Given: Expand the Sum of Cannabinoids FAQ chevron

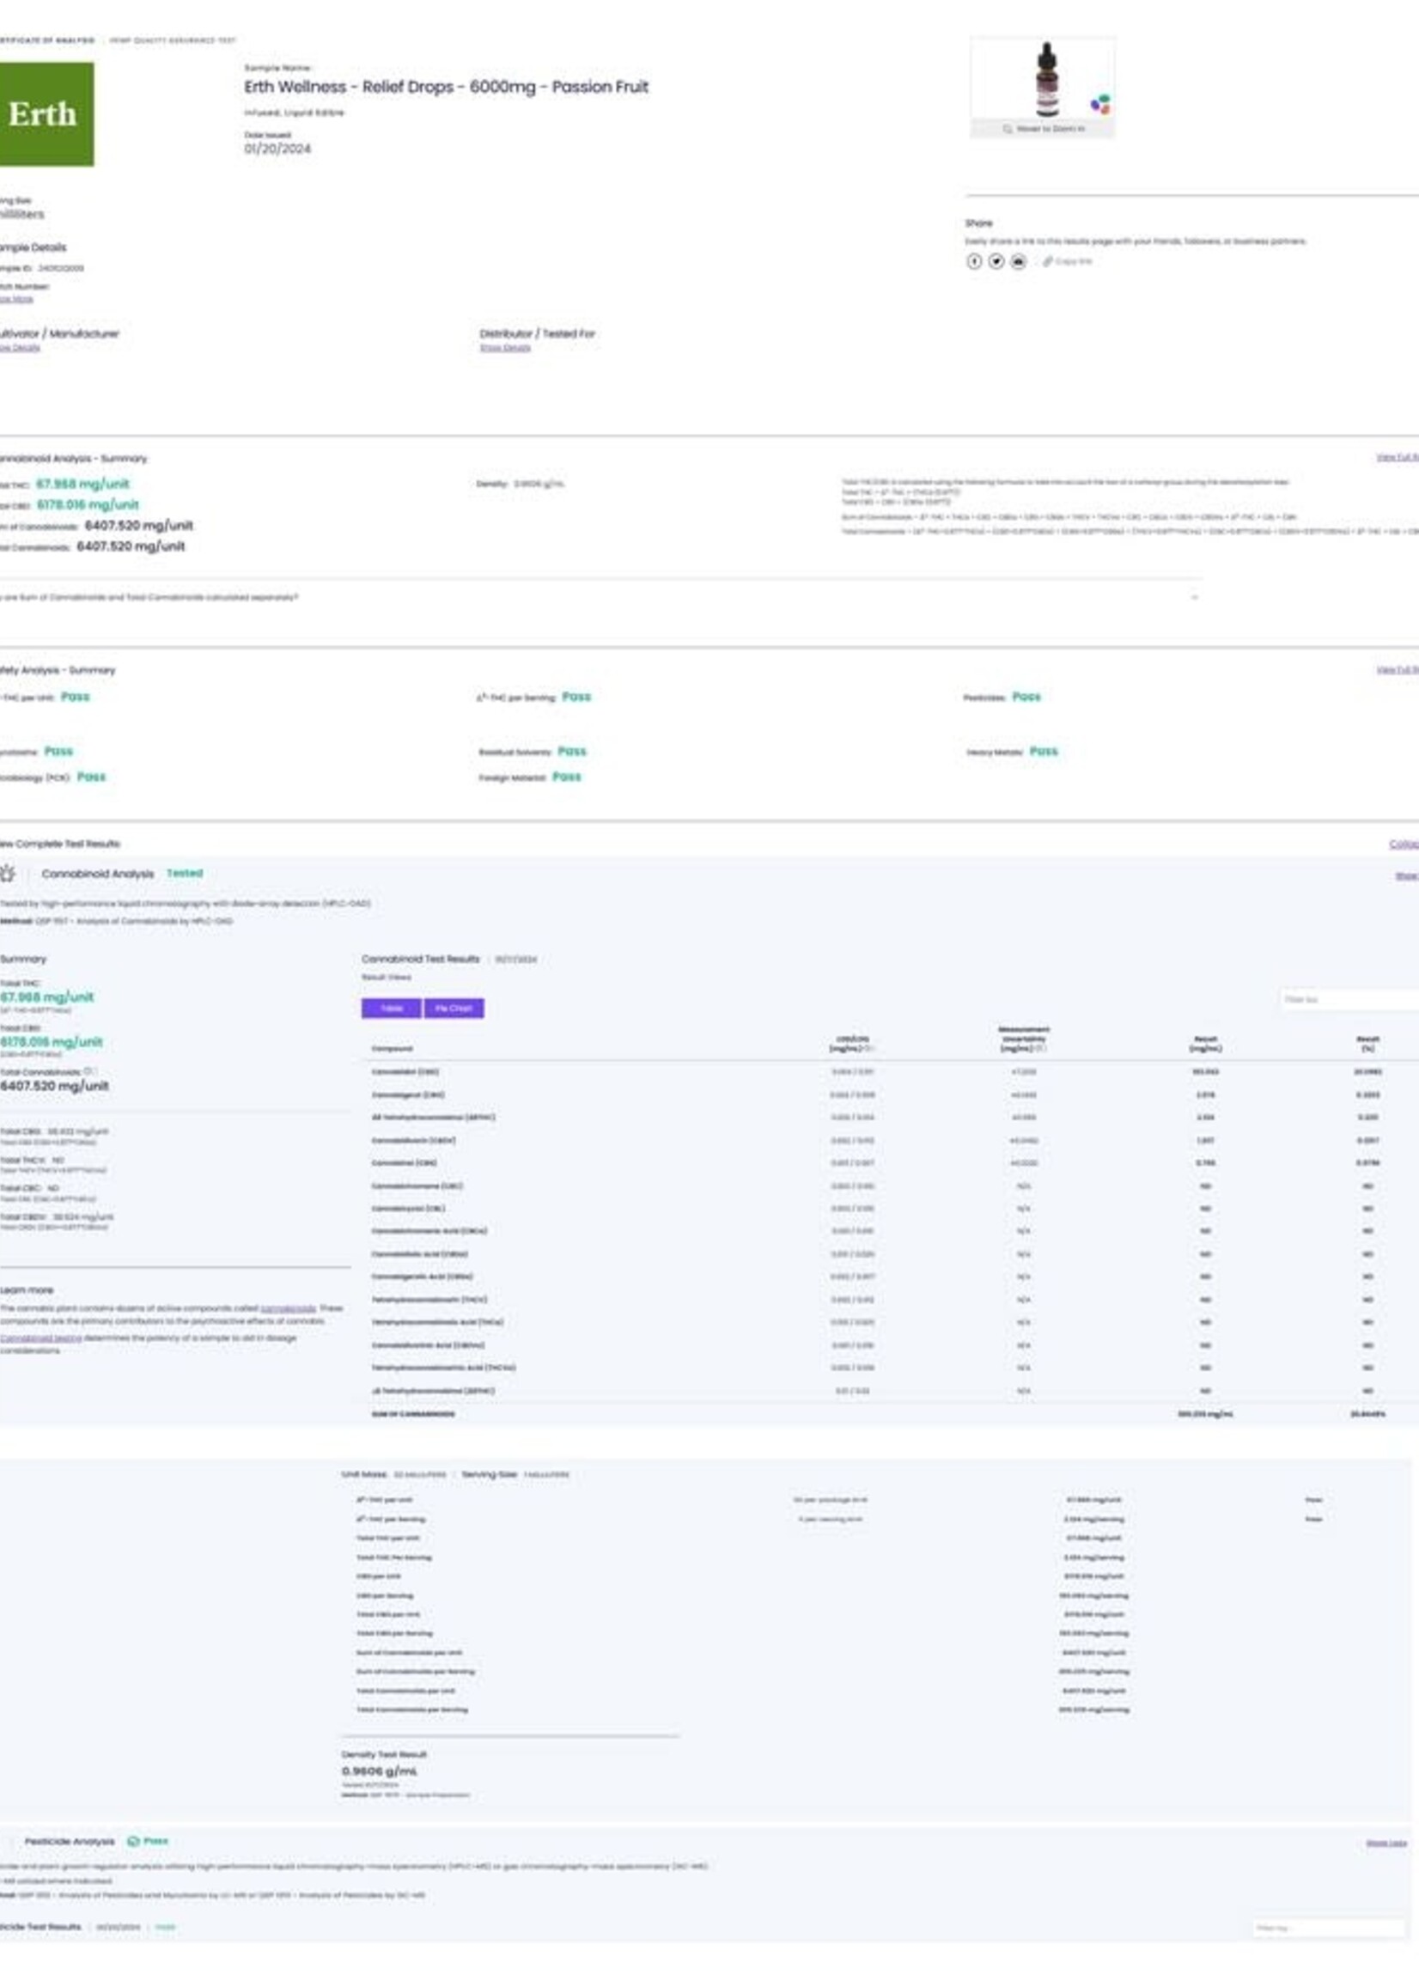Looking at the screenshot, I should (x=1195, y=597).
